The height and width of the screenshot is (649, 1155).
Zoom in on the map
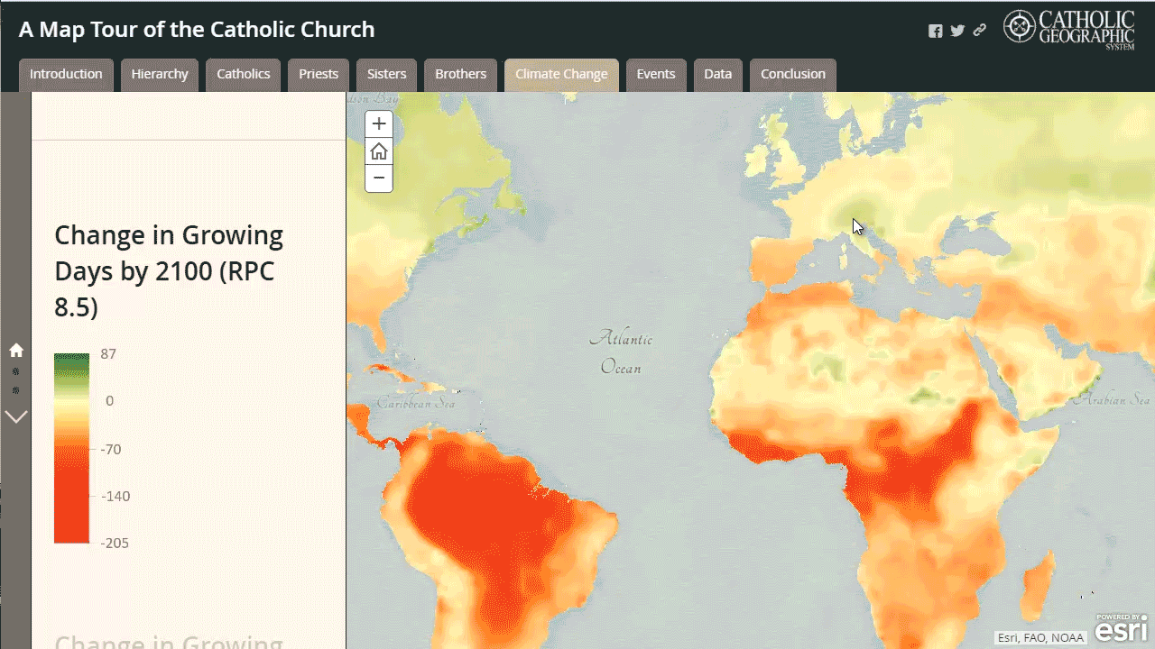379,124
